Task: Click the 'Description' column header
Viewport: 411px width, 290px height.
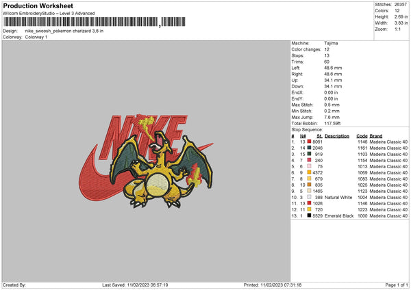Action: pos(337,136)
